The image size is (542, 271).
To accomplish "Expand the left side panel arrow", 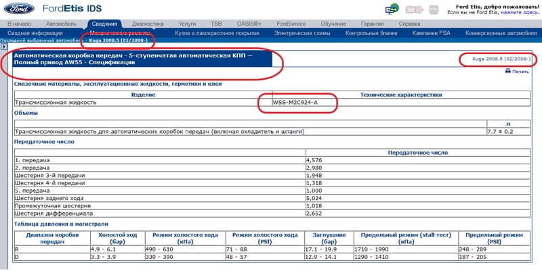I will click(x=4, y=46).
